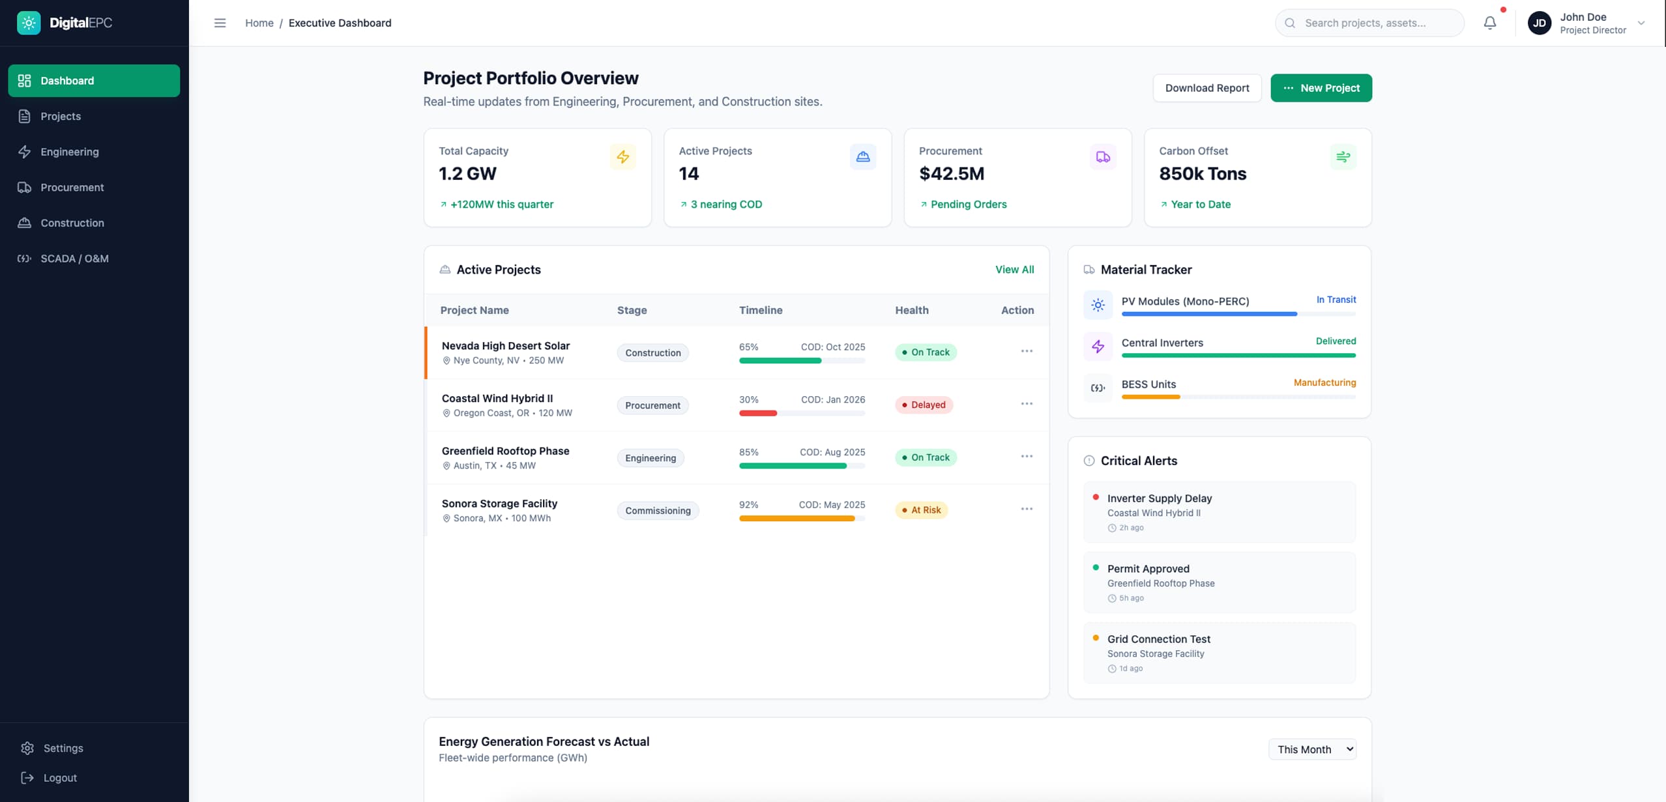Click the Coastal Wind Hybrid II progress bar
The image size is (1666, 802).
(802, 413)
